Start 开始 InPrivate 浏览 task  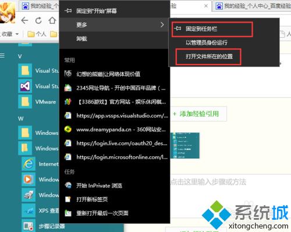click(x=115, y=185)
